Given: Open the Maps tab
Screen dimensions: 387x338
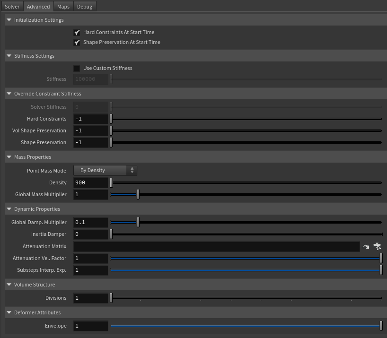Looking at the screenshot, I should pos(63,6).
